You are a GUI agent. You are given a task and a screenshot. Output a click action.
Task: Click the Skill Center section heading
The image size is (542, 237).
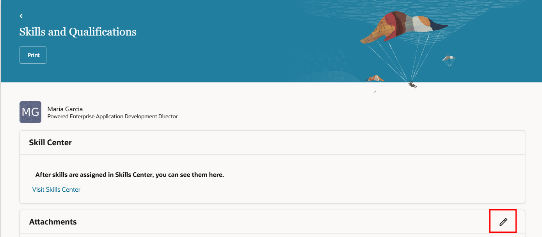click(x=50, y=143)
